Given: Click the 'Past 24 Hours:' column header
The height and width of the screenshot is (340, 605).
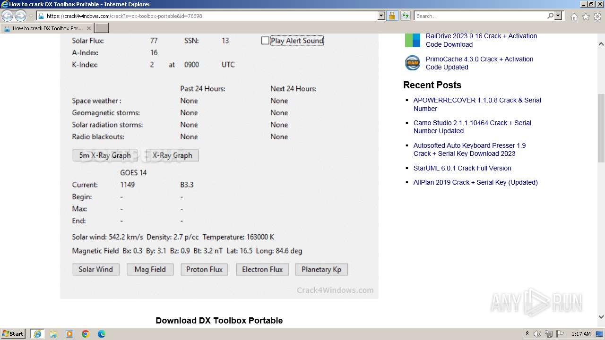Looking at the screenshot, I should point(203,89).
